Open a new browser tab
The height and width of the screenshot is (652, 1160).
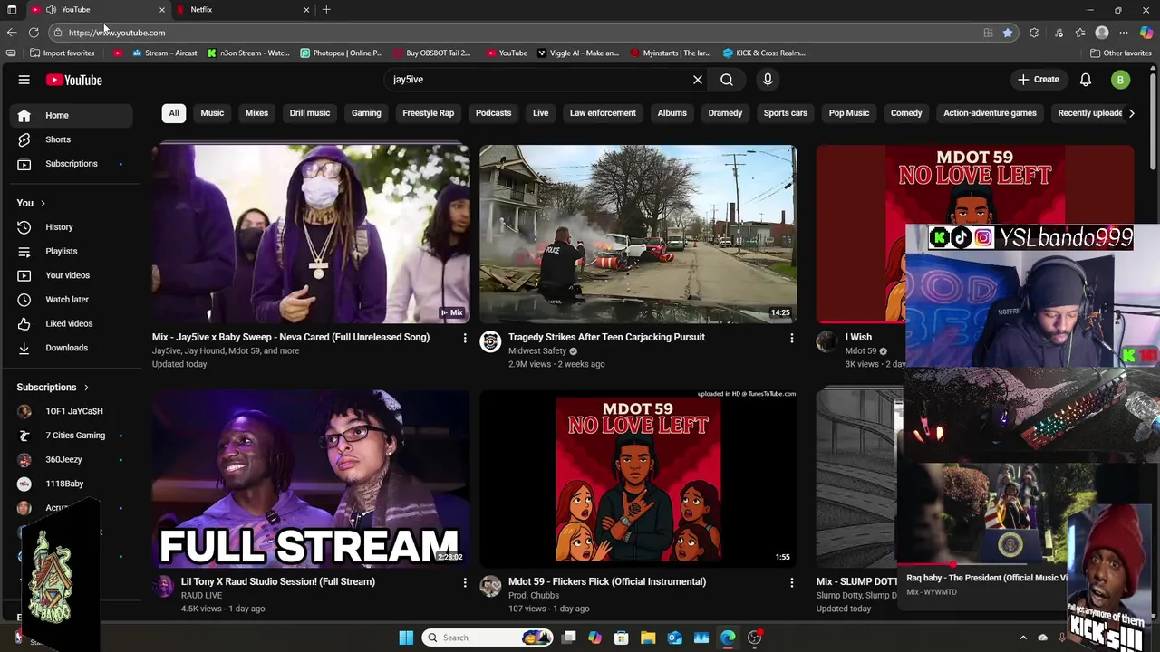pyautogui.click(x=326, y=9)
